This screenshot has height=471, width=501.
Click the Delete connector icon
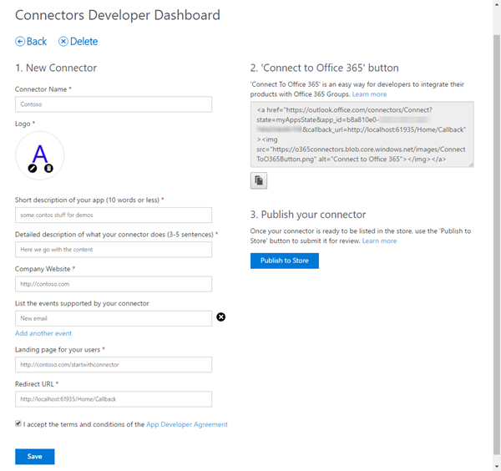coord(63,42)
